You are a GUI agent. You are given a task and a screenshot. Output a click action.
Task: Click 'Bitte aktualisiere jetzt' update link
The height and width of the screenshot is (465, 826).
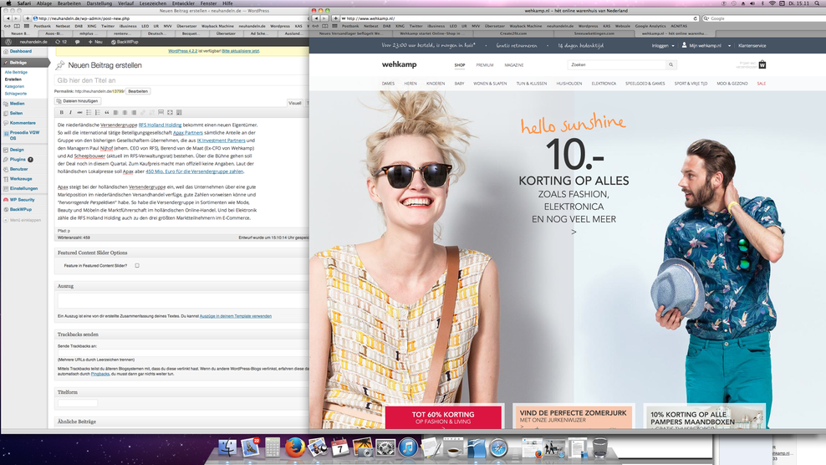tap(240, 51)
